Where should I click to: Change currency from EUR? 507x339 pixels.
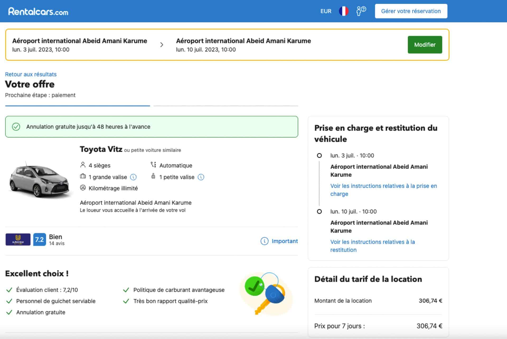click(x=326, y=11)
